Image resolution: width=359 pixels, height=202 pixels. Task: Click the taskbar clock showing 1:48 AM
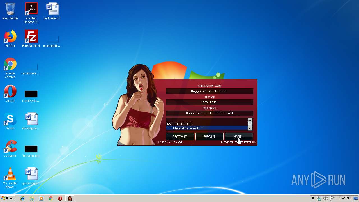(x=344, y=198)
